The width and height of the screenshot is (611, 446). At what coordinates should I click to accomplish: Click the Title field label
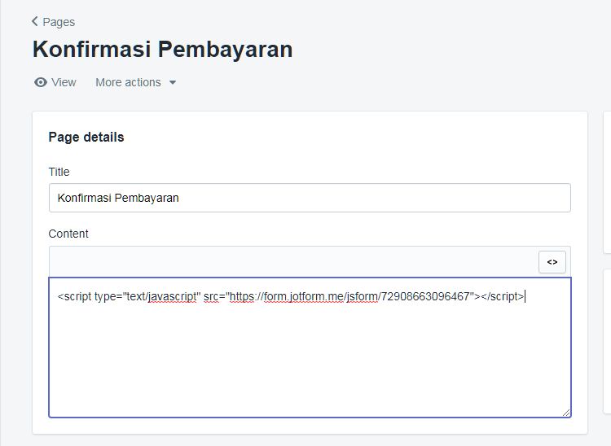59,172
